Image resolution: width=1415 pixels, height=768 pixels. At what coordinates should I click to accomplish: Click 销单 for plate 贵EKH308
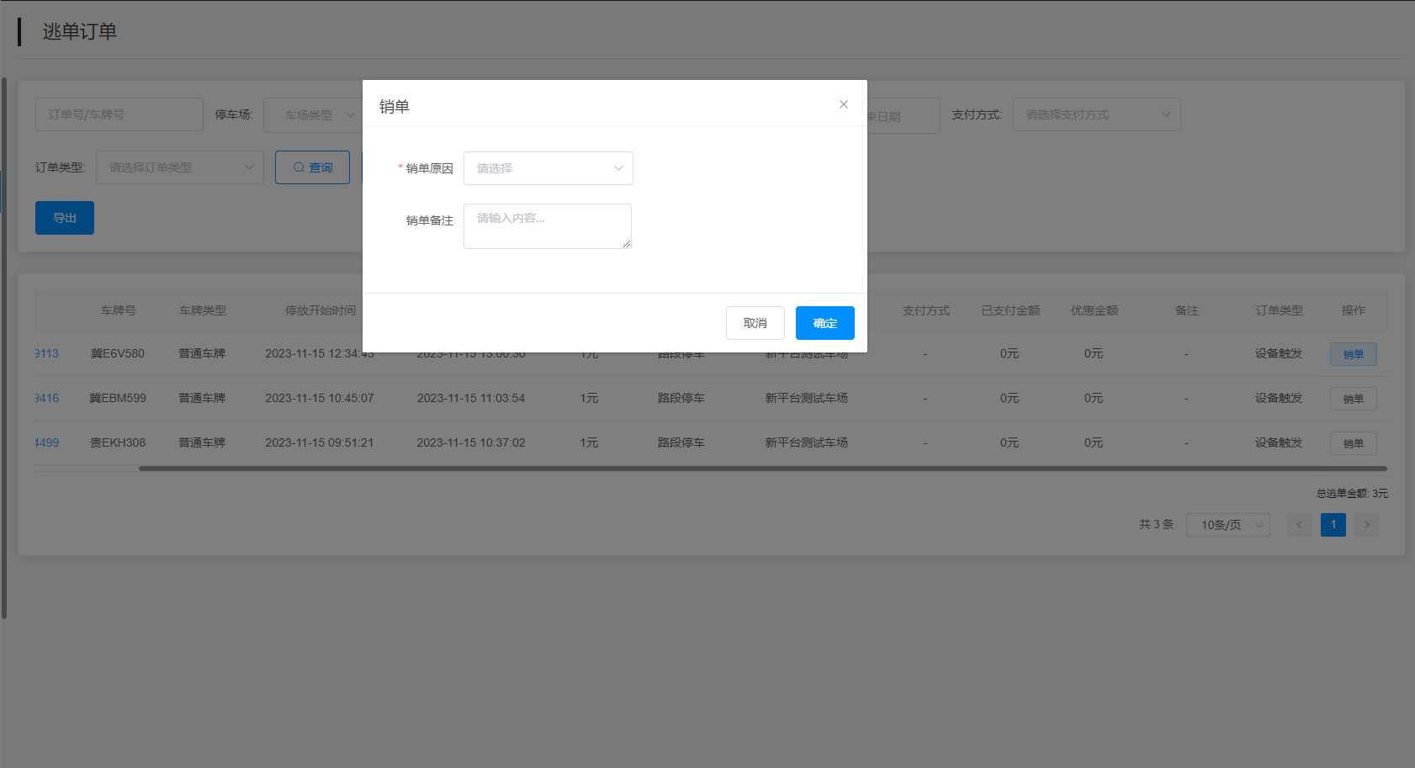(1353, 443)
